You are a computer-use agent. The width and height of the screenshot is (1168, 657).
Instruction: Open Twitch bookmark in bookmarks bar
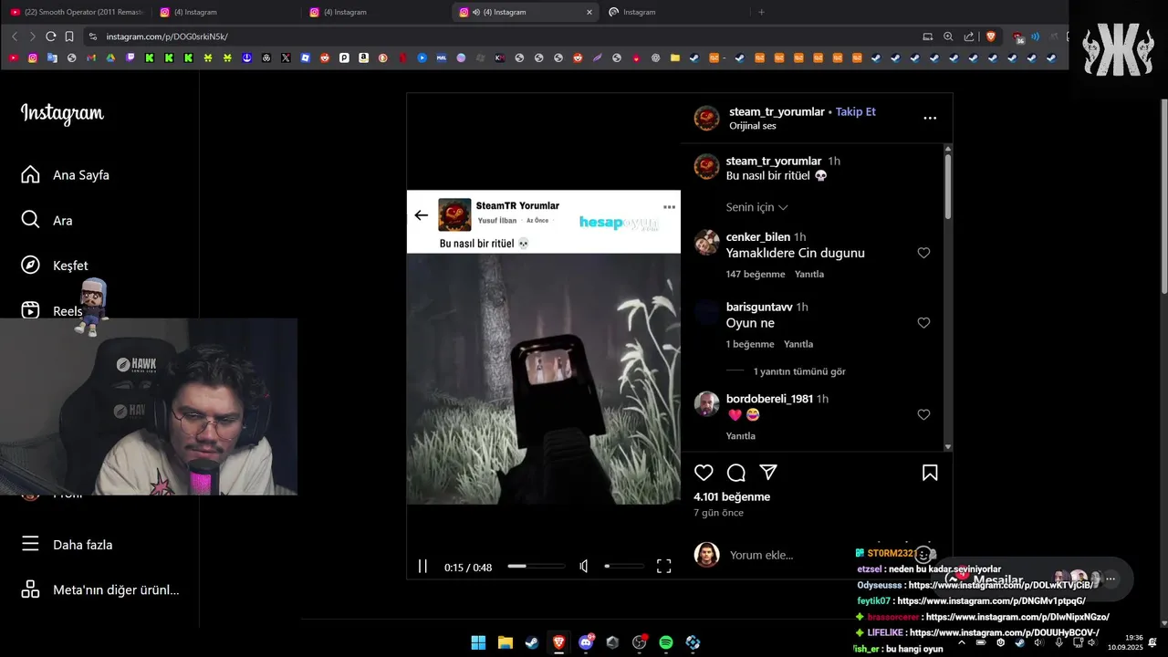[x=130, y=57]
